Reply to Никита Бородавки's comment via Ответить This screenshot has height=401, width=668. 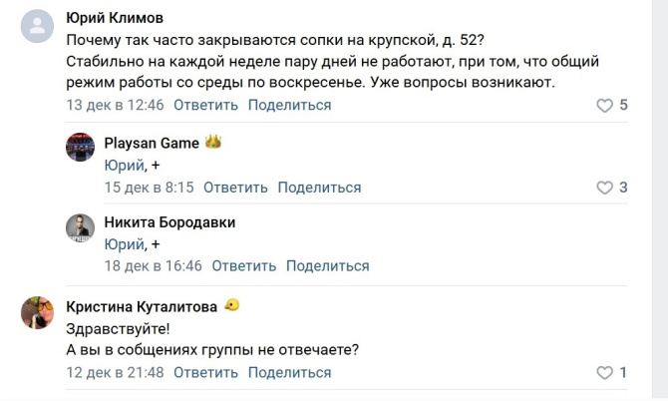[243, 266]
